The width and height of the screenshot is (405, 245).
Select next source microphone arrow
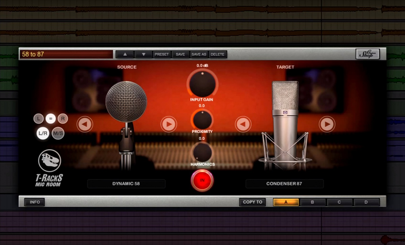pos(168,124)
